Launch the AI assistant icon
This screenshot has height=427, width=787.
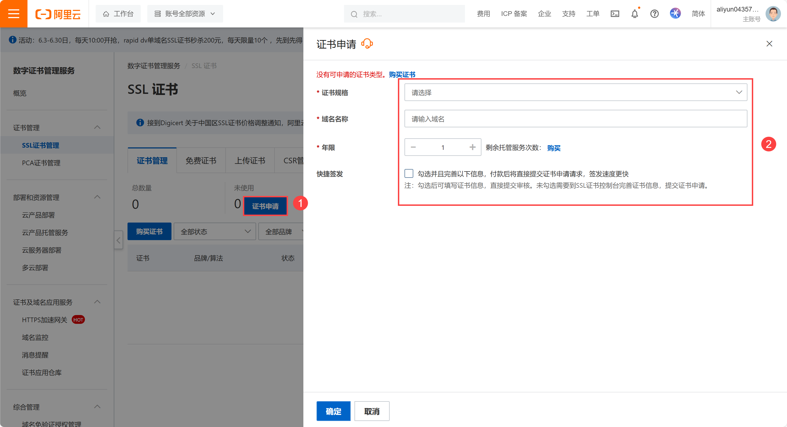(675, 13)
